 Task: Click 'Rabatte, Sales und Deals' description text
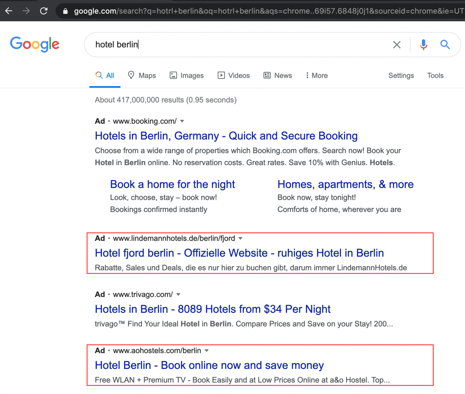click(251, 268)
